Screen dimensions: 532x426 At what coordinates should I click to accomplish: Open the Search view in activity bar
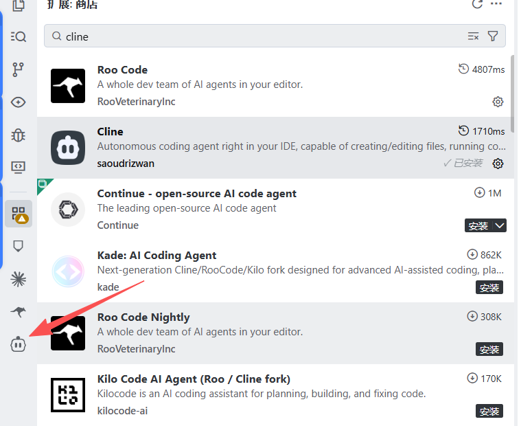(19, 36)
